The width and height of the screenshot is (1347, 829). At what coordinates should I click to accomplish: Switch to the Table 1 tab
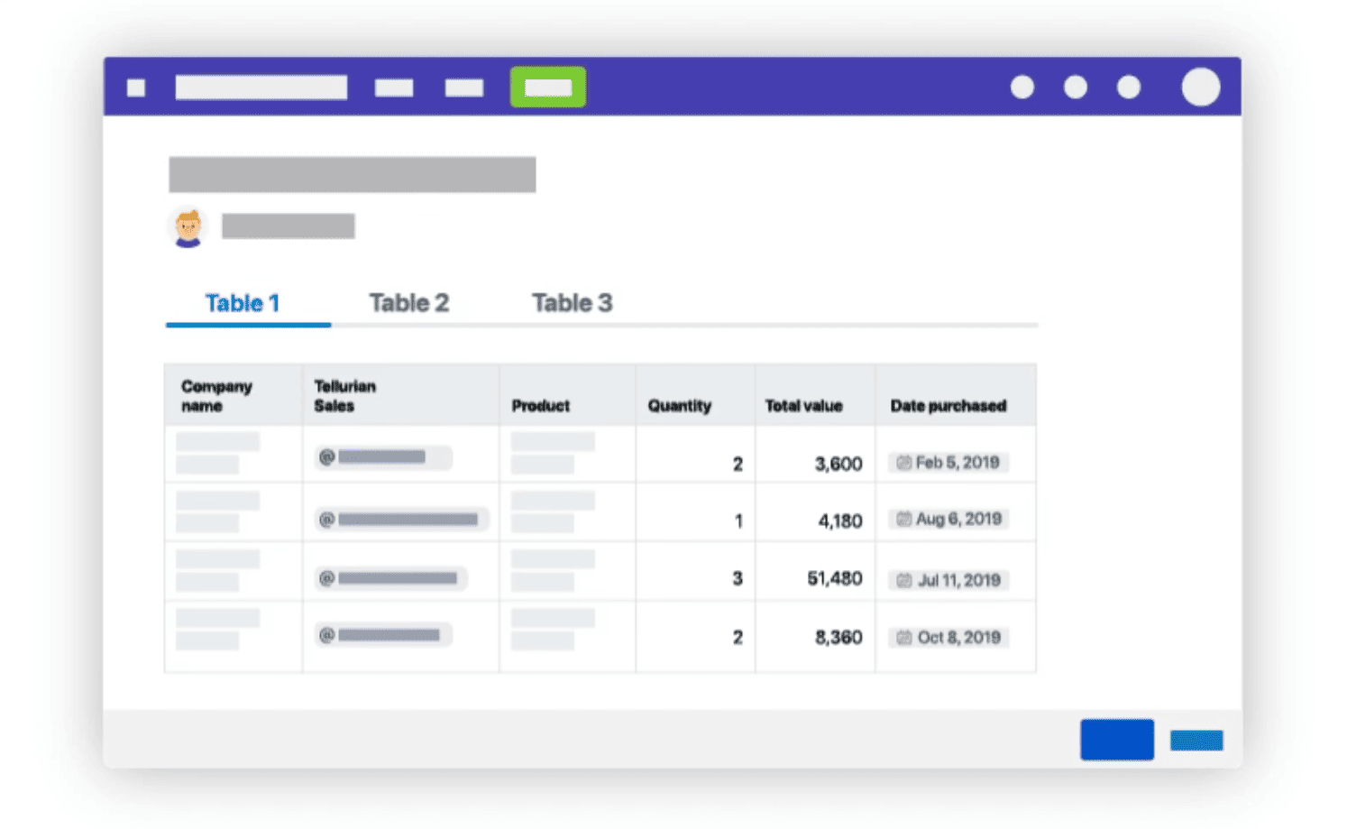[243, 303]
